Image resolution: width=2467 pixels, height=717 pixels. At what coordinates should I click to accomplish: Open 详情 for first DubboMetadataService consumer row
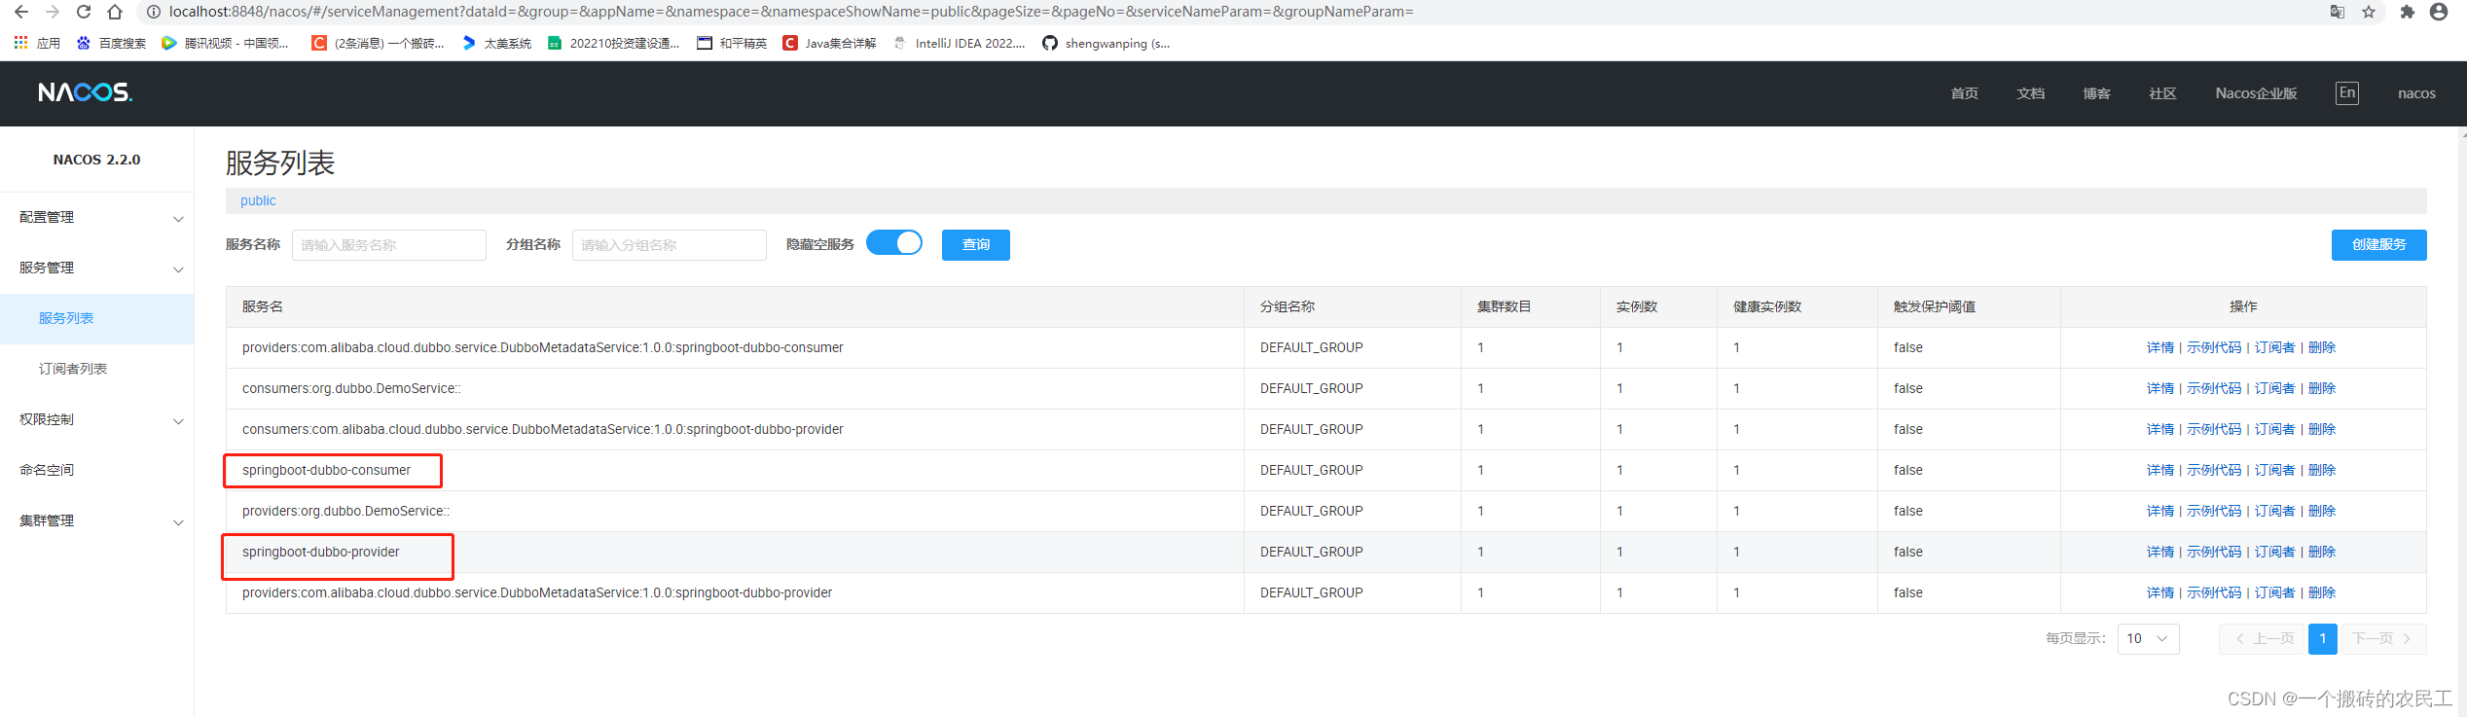pos(2159,347)
